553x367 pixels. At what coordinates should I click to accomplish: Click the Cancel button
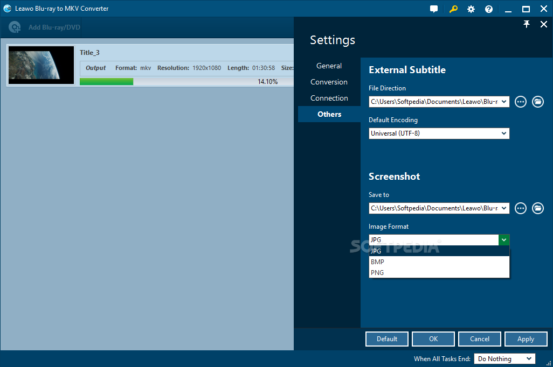click(479, 339)
